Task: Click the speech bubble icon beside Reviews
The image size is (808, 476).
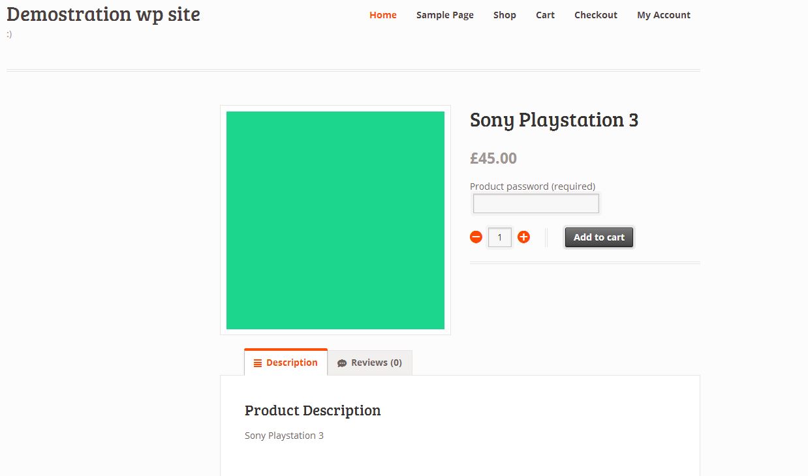Action: click(x=342, y=363)
